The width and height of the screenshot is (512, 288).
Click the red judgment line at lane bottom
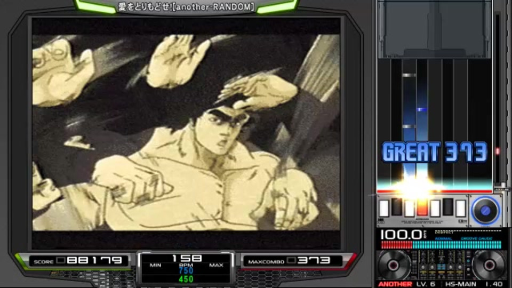[435, 191]
